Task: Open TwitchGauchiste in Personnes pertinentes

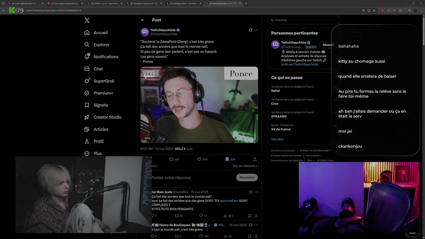Action: coord(294,42)
